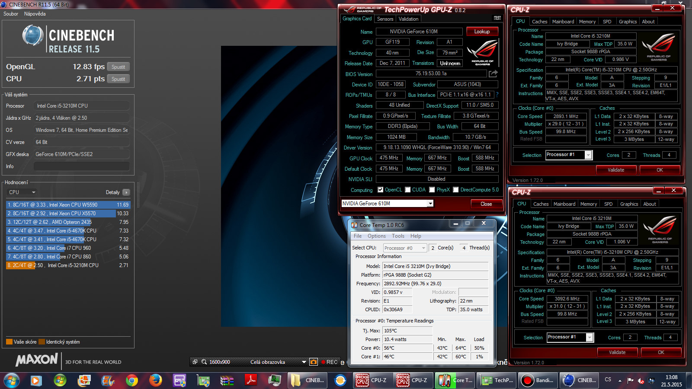Click the Bandicam REC record button

click(x=329, y=362)
